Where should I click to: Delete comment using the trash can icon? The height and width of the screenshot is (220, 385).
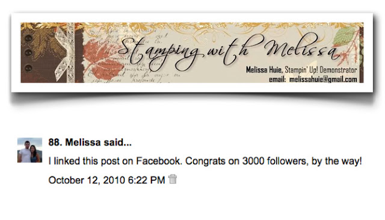[173, 179]
